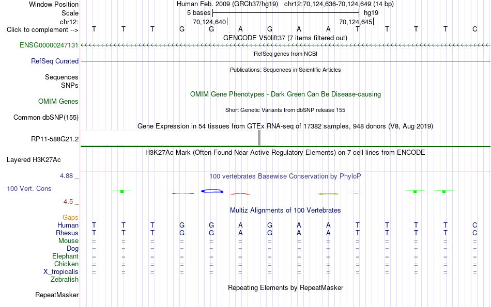Open the RP11-588G21.2 GTEx expression label
491x307 pixels.
[x=54, y=139]
